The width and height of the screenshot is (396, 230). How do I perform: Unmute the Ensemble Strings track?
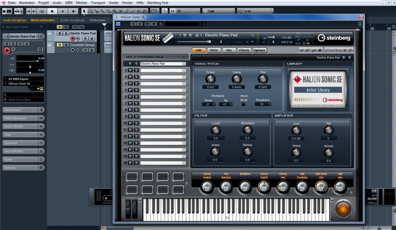pyautogui.click(x=60, y=45)
